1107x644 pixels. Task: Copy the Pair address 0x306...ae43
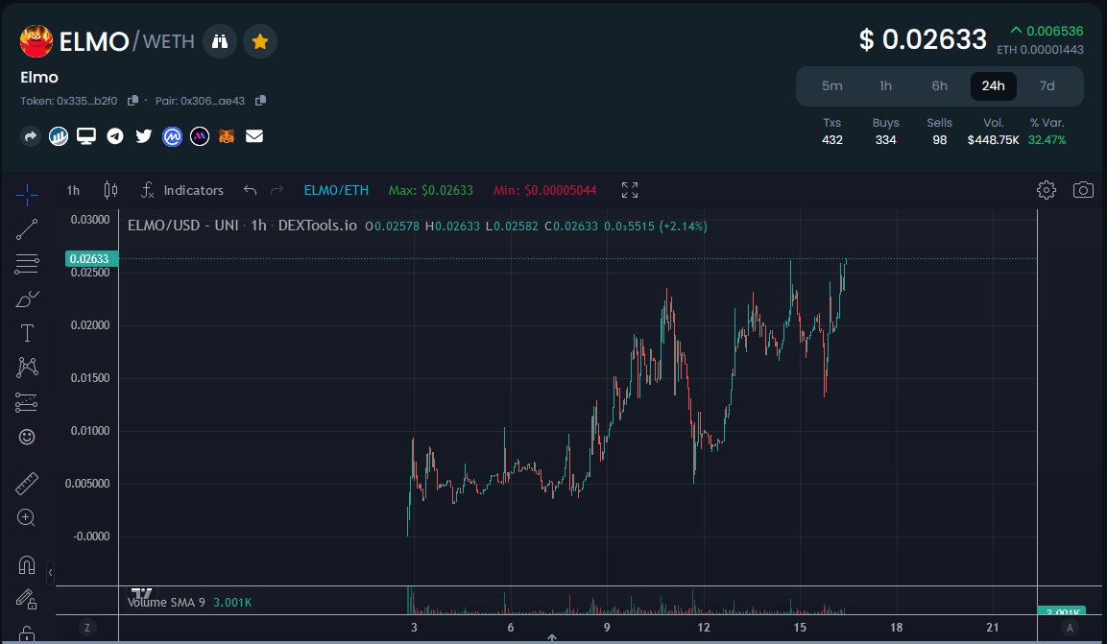pyautogui.click(x=260, y=100)
